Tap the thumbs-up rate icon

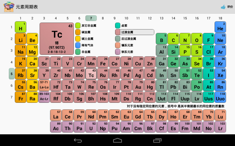(223, 7)
